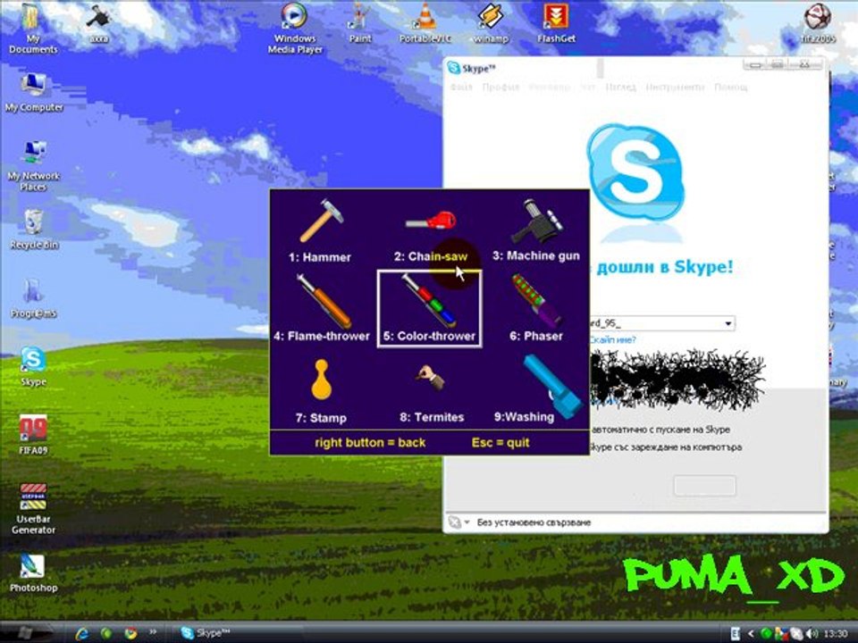Screen dimensions: 858x643
Task: Open My Documents desktop icon
Action: tap(32, 28)
